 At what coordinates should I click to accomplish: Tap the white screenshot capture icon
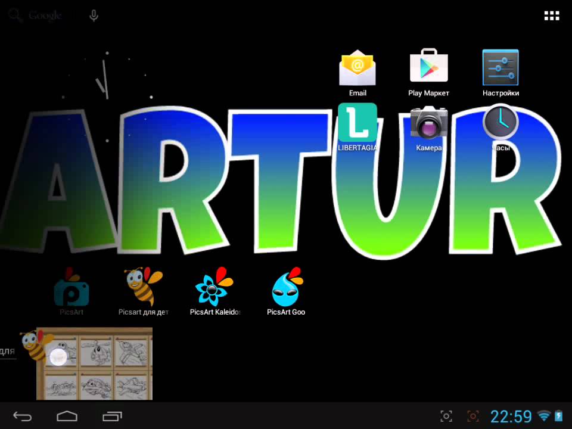tap(446, 416)
